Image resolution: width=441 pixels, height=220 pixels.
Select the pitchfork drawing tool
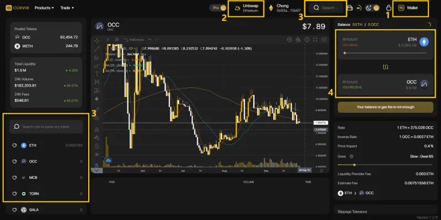(97, 58)
